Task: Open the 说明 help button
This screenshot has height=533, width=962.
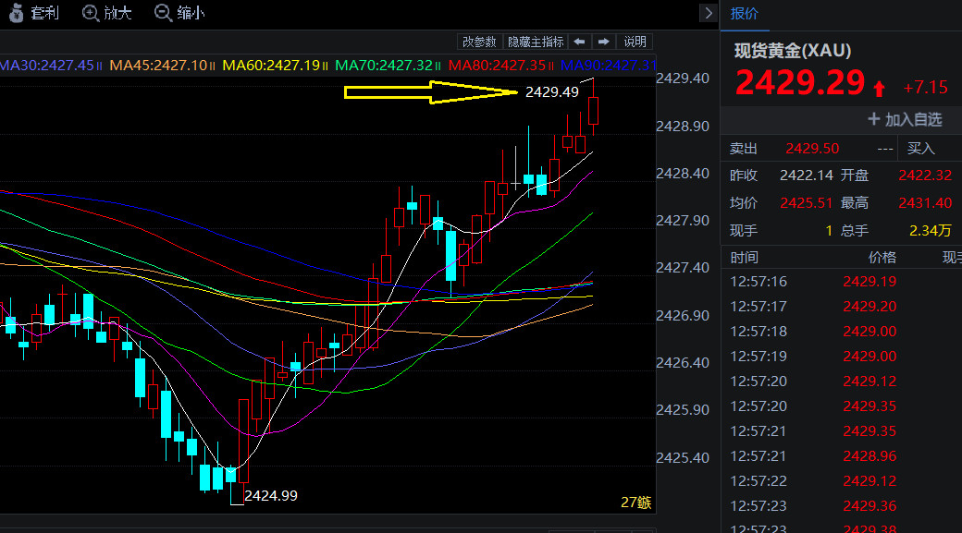Action: (635, 42)
